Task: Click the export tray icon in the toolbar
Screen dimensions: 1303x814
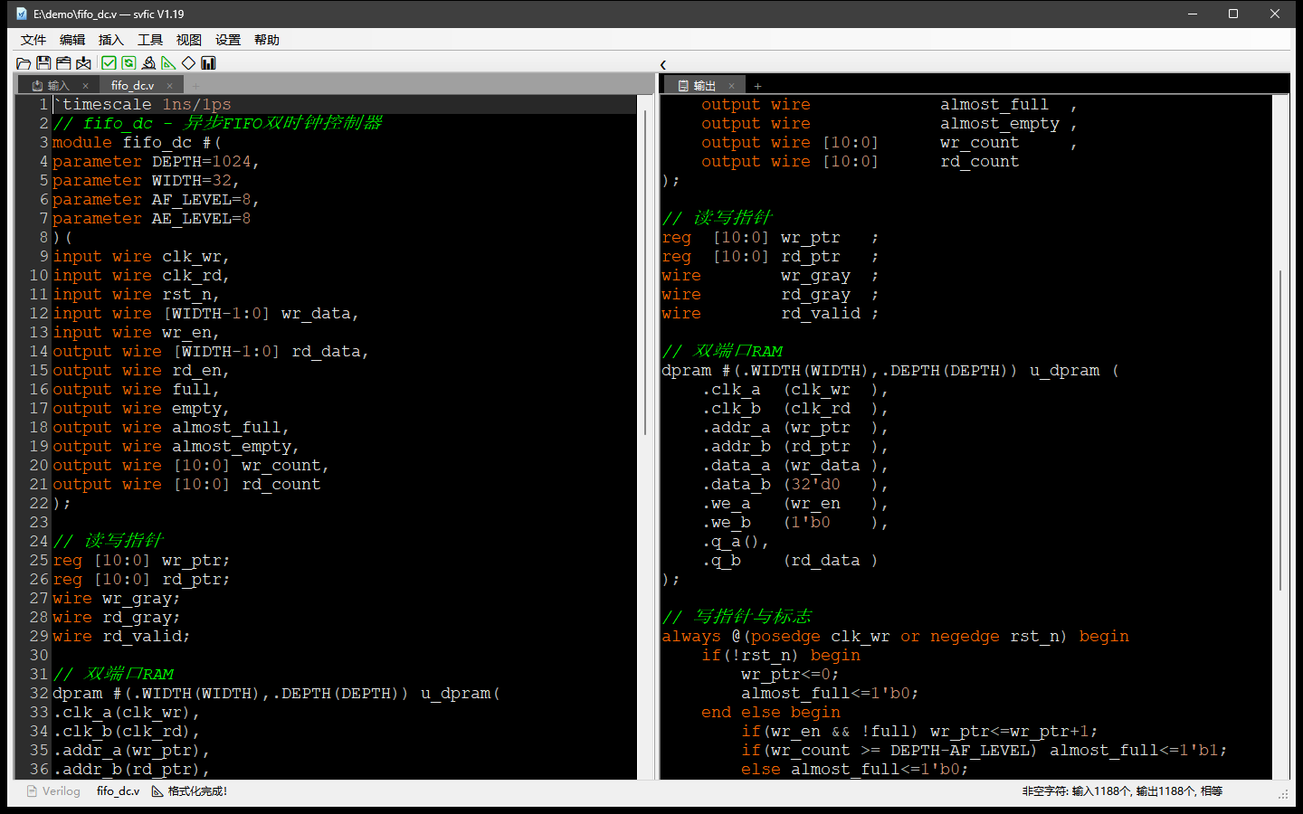Action: (83, 63)
